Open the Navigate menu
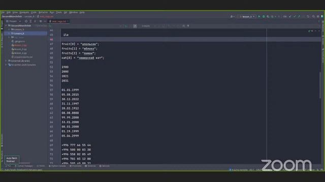Image resolution: width=325 pixels, height=182 pixels. point(24,12)
